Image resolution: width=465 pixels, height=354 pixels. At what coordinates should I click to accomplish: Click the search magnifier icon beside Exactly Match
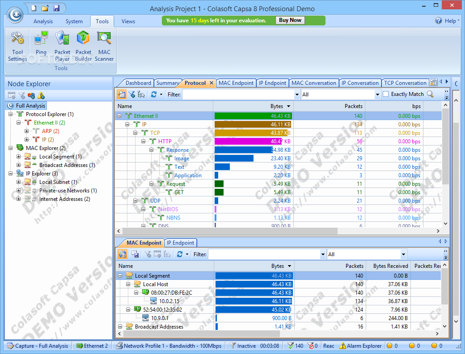coord(430,94)
